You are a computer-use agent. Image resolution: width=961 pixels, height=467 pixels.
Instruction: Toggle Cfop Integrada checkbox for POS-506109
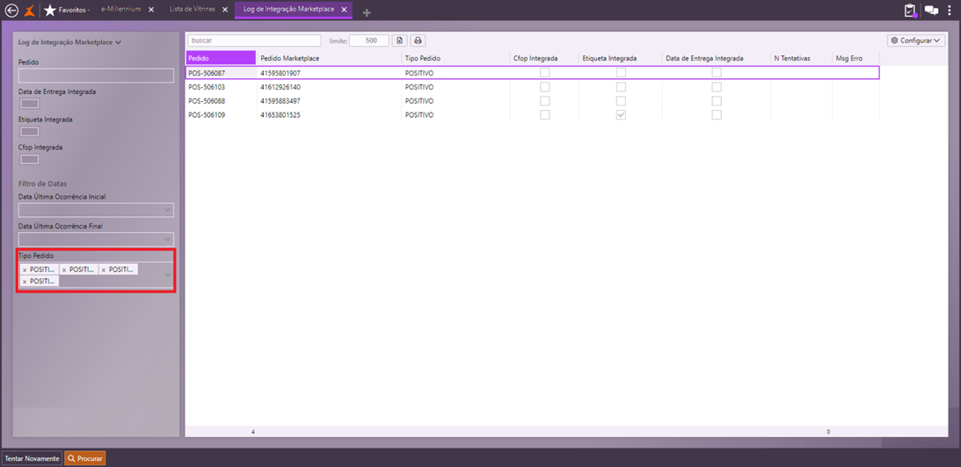[545, 114]
